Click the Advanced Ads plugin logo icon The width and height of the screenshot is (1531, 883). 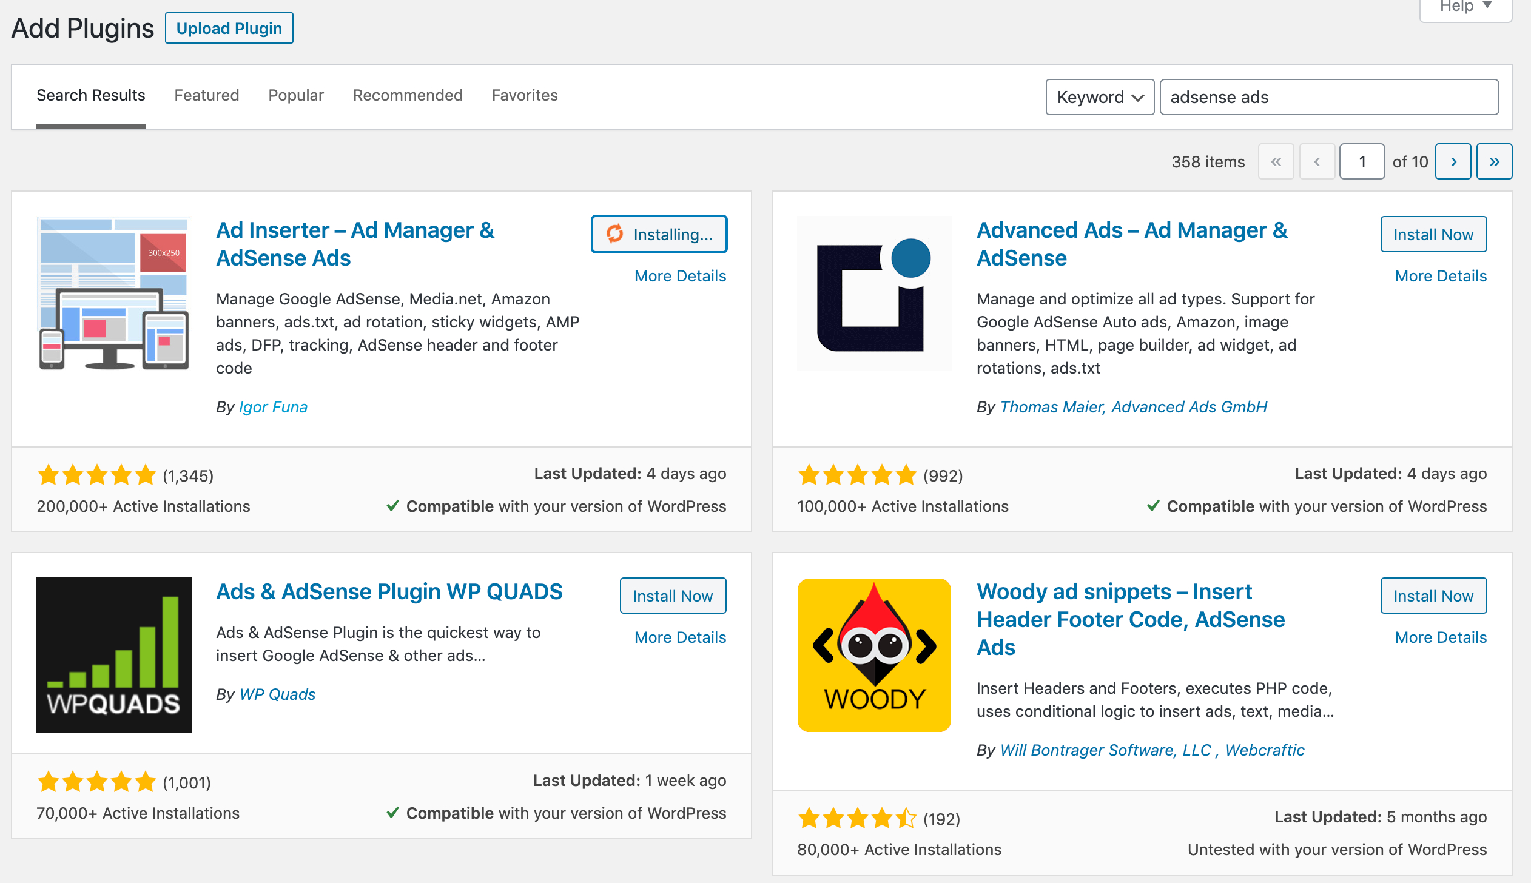874,293
